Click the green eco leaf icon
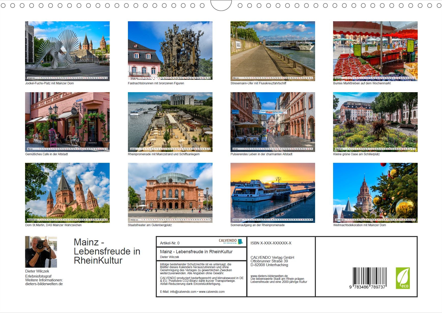 tap(403, 278)
